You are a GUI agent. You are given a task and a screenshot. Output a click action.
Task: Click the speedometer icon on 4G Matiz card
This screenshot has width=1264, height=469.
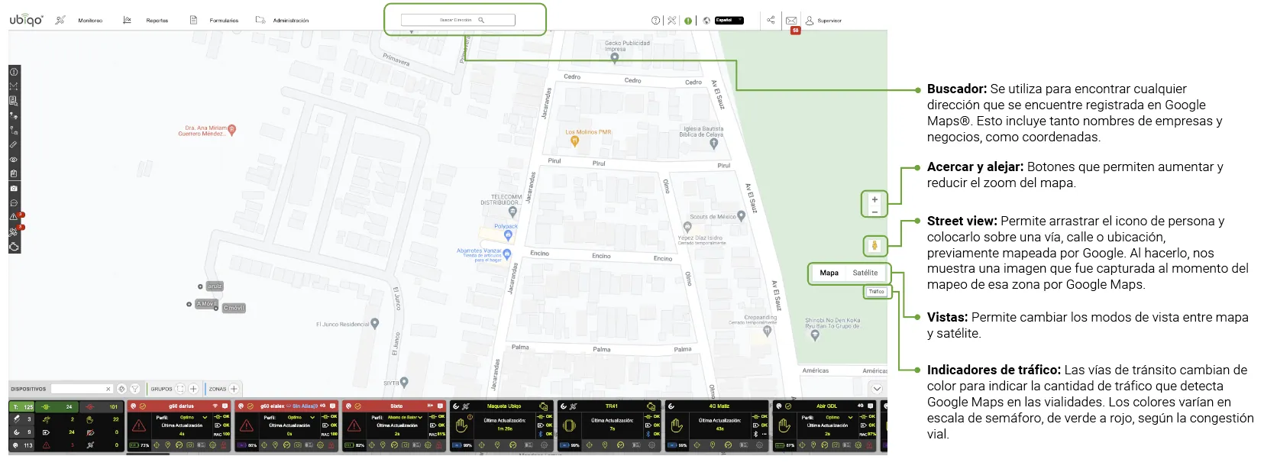[x=728, y=445]
